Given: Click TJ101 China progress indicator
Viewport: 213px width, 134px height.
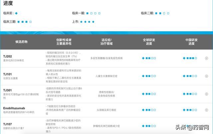Looking at the screenshot, I should [190, 76].
